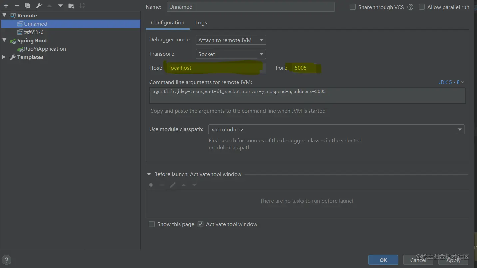Click the add new configuration plus icon
477x268 pixels.
6,5
